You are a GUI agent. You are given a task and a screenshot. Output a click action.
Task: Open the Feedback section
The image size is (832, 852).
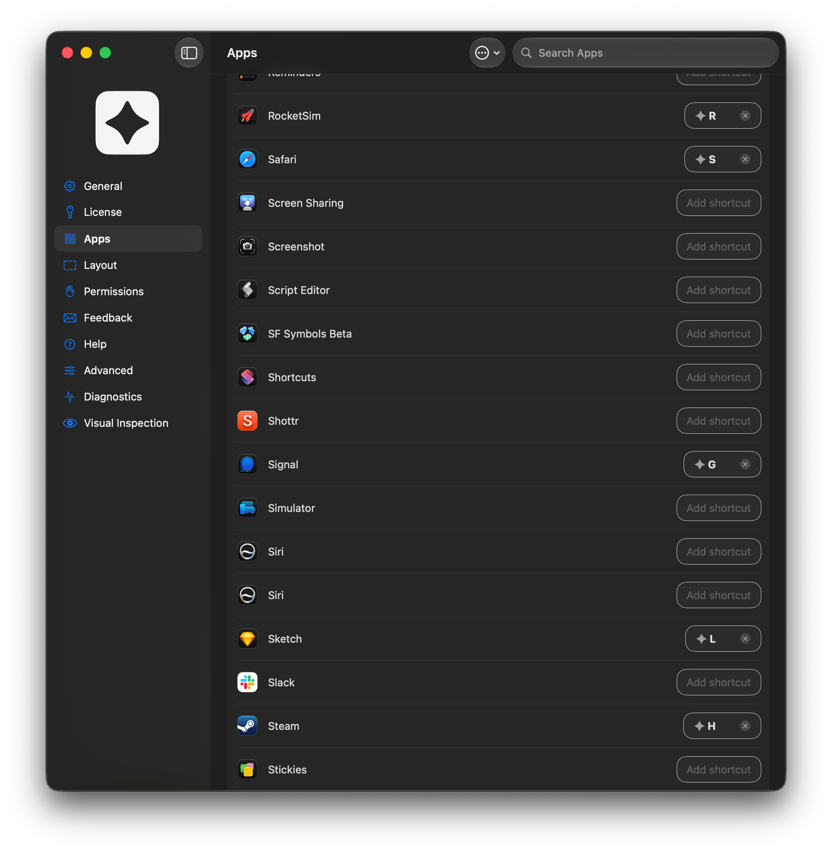pos(128,318)
